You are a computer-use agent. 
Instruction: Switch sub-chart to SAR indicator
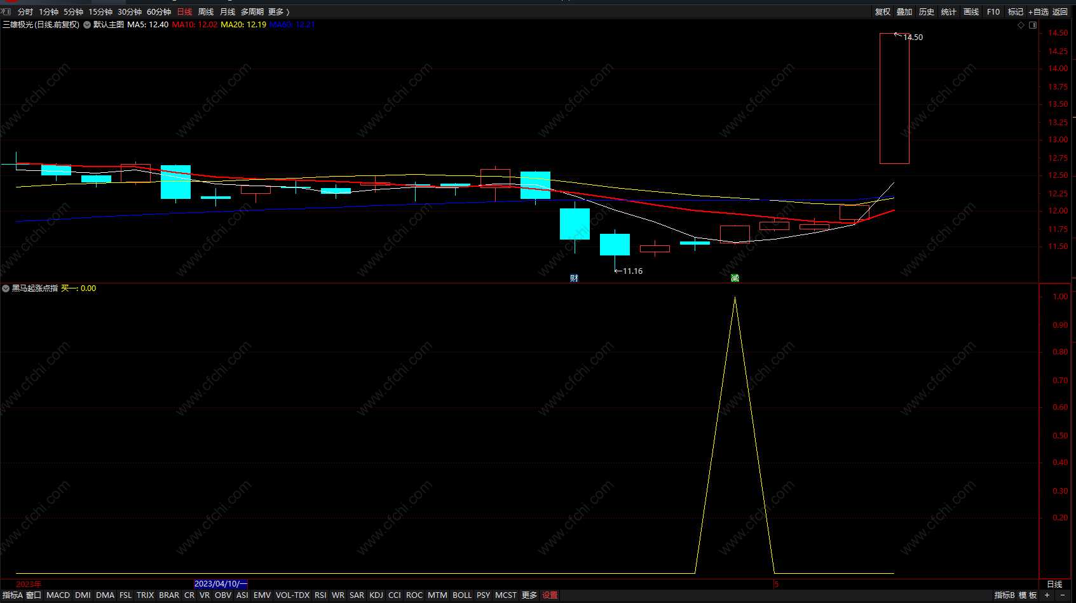(357, 595)
